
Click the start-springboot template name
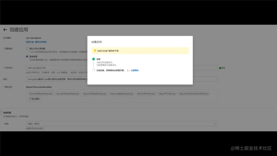[x=33, y=38]
